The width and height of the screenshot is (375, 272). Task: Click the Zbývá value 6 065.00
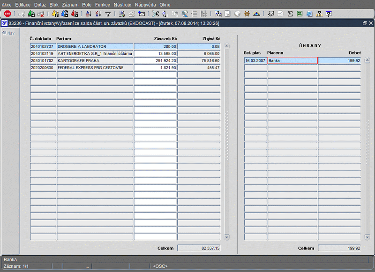[199, 53]
